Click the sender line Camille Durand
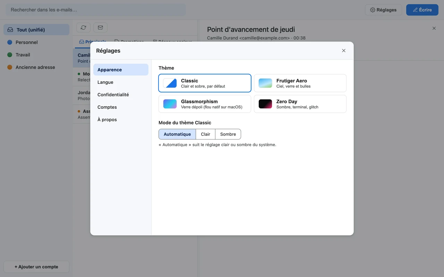The height and width of the screenshot is (277, 444). pyautogui.click(x=256, y=38)
